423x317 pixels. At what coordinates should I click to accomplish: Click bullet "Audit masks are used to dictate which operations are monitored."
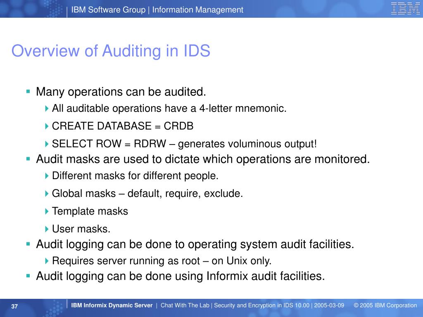coord(203,159)
